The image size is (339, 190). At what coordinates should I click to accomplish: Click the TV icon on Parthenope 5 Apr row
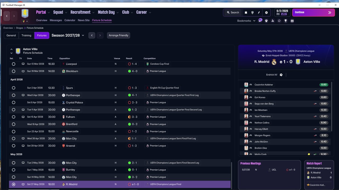tap(23, 95)
